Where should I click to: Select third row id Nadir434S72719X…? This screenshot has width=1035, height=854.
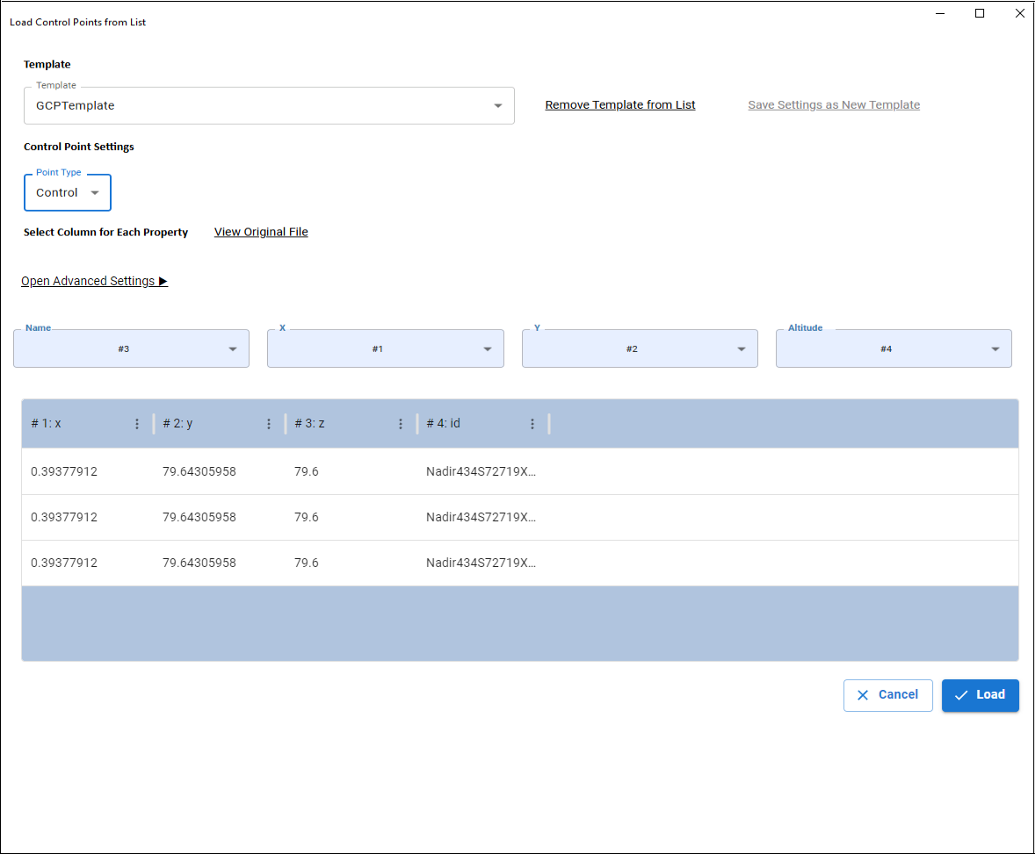click(481, 563)
